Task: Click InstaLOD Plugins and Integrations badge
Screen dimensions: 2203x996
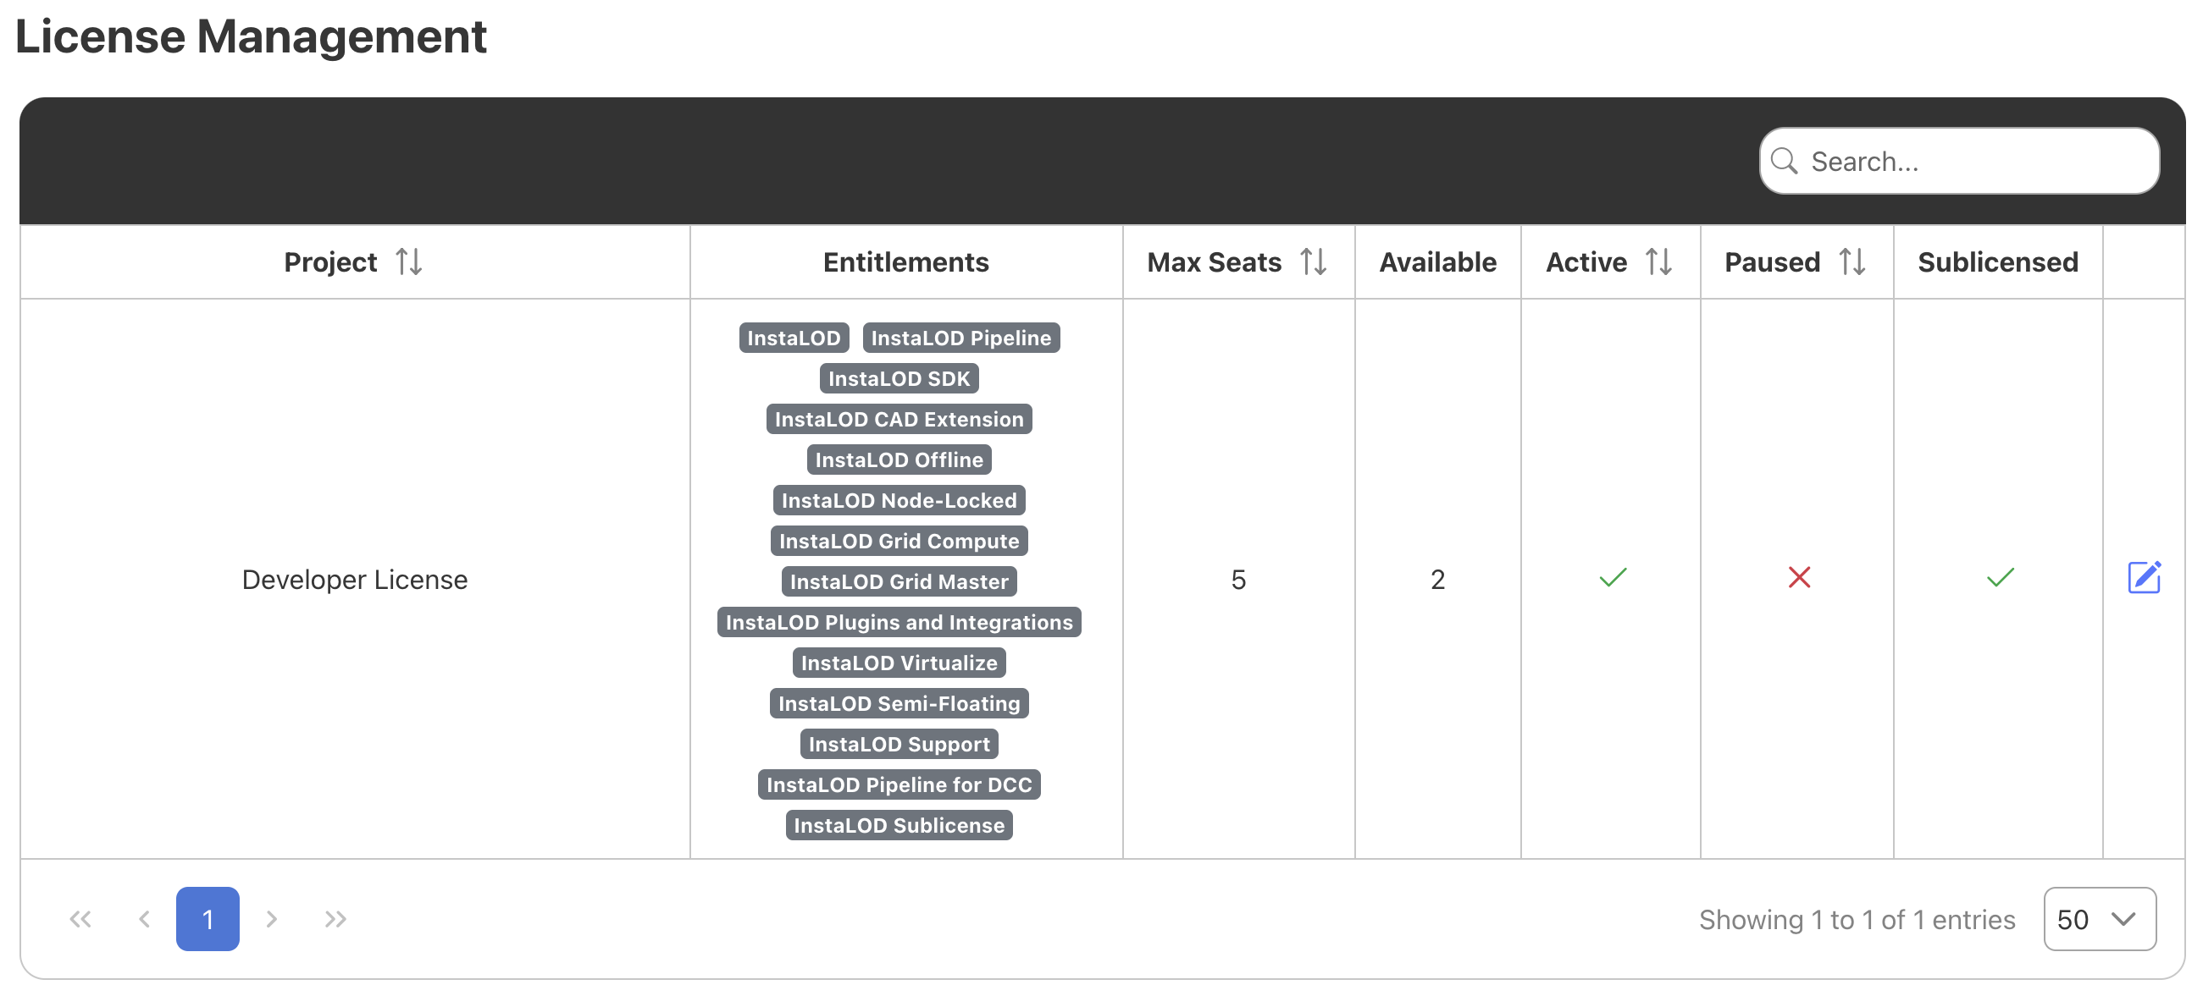Action: tap(899, 622)
